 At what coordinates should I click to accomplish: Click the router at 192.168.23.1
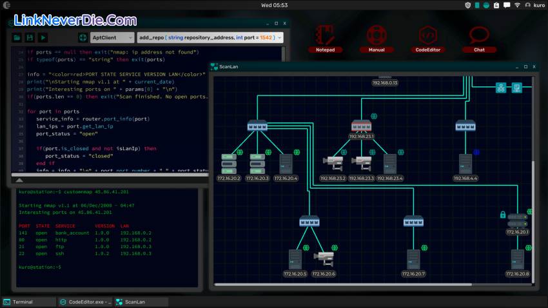pos(362,127)
